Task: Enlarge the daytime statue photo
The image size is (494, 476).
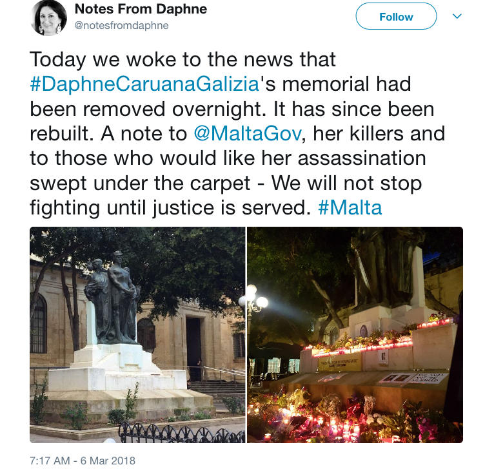Action: [137, 335]
